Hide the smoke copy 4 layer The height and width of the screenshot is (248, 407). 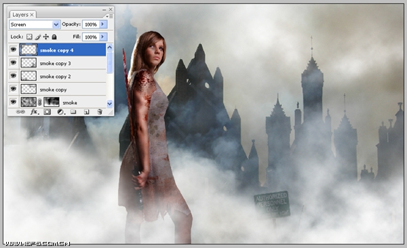[x=14, y=49]
